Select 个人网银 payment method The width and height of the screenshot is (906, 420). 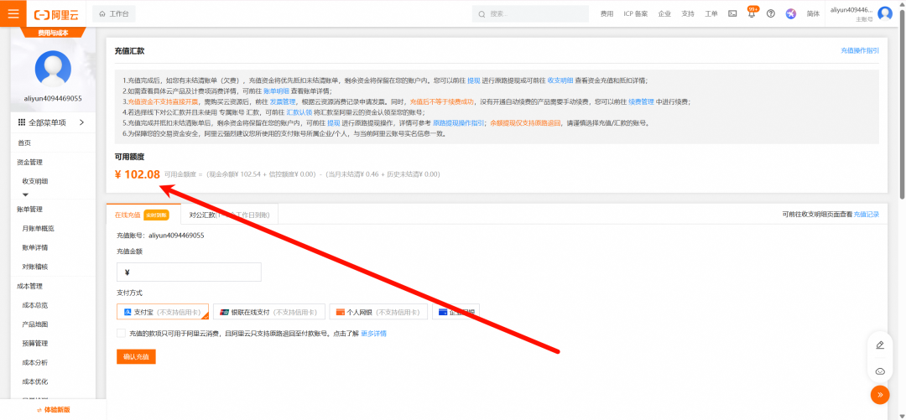click(378, 312)
